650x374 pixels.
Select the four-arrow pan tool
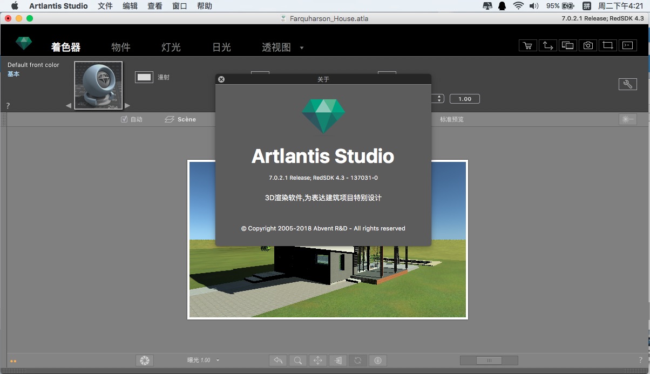tap(317, 360)
